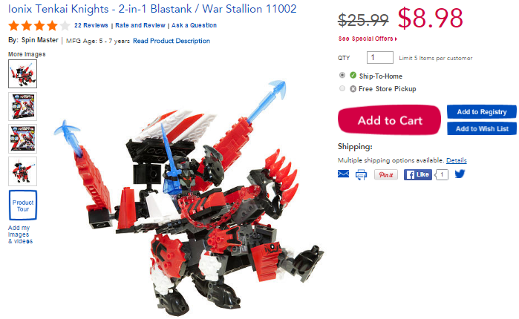Click the Facebook Like button
Screen dimensions: 519x319
418,174
